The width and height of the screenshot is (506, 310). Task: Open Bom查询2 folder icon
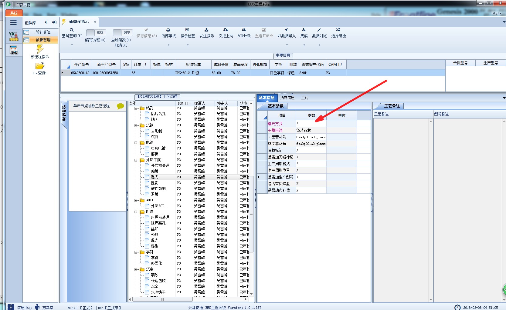tap(40, 66)
